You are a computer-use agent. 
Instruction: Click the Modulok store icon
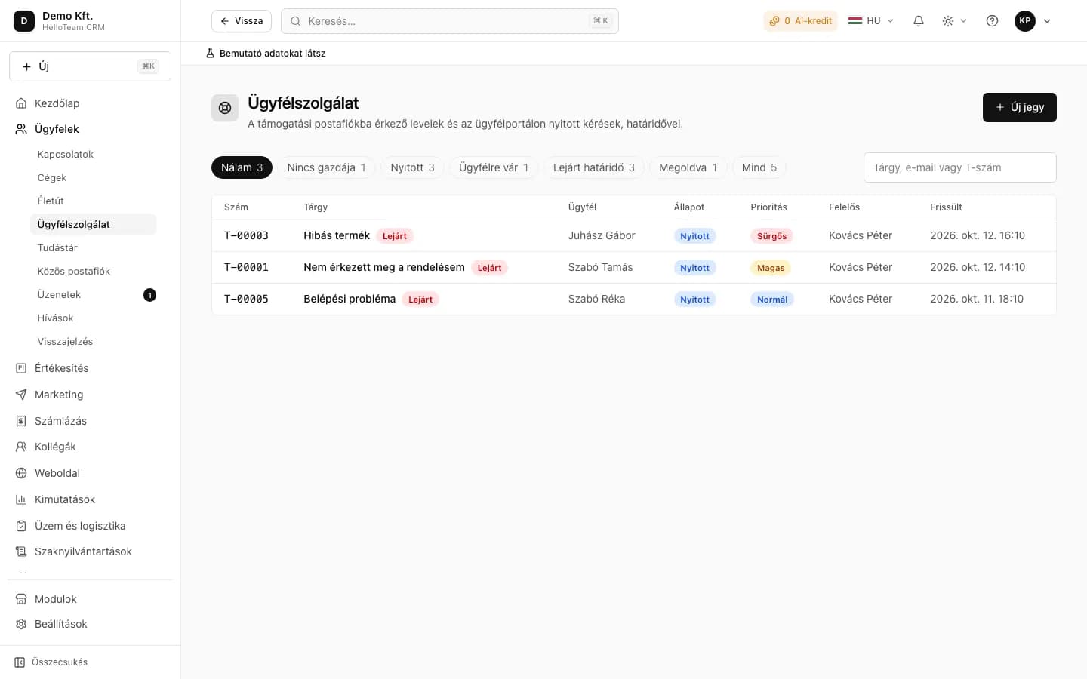[21, 599]
